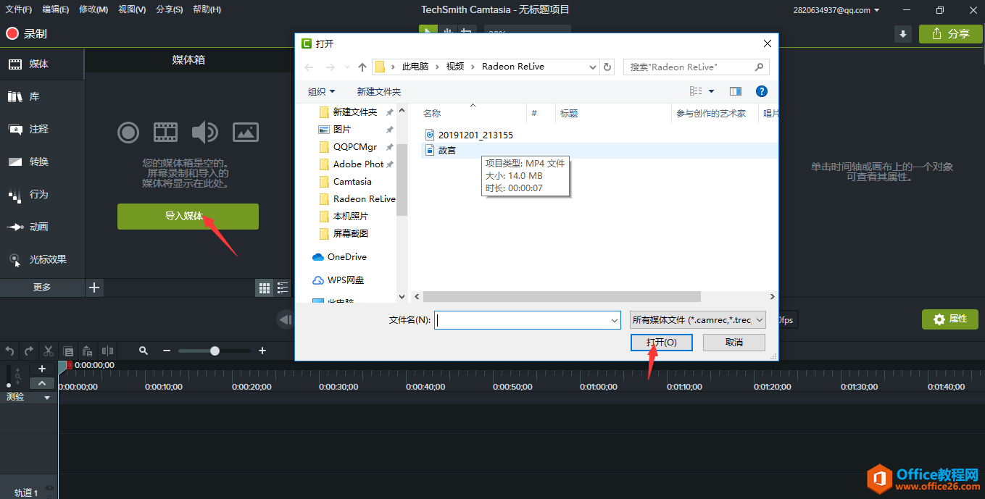This screenshot has width=985, height=499.
Task: Click the green 属性 (Properties) button
Action: 950,319
